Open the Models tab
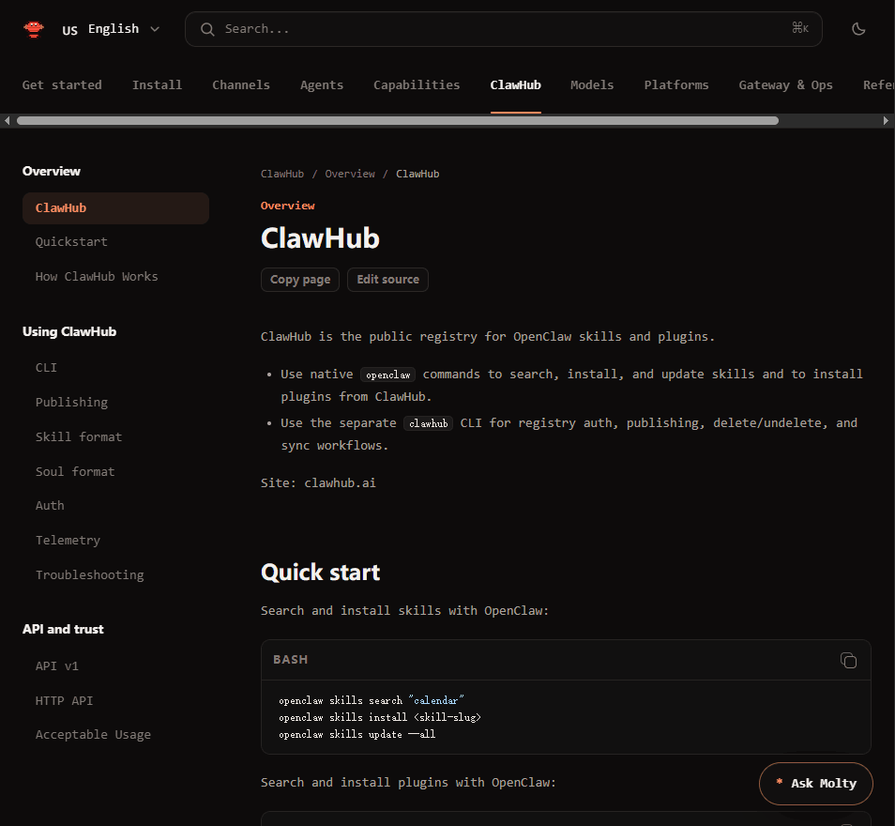This screenshot has height=826, width=895. pyautogui.click(x=592, y=85)
